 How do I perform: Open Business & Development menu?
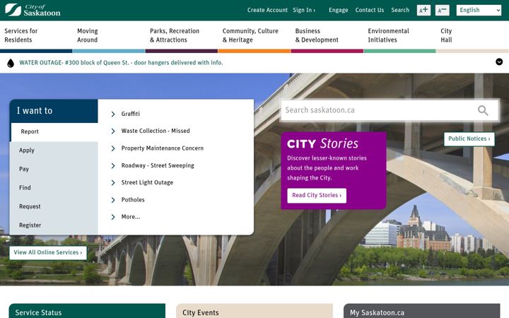tap(317, 35)
